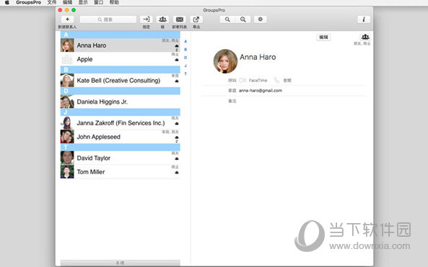Screen dimensions: 428x267
Task: Click the edit button in detail pane
Action: [323, 37]
